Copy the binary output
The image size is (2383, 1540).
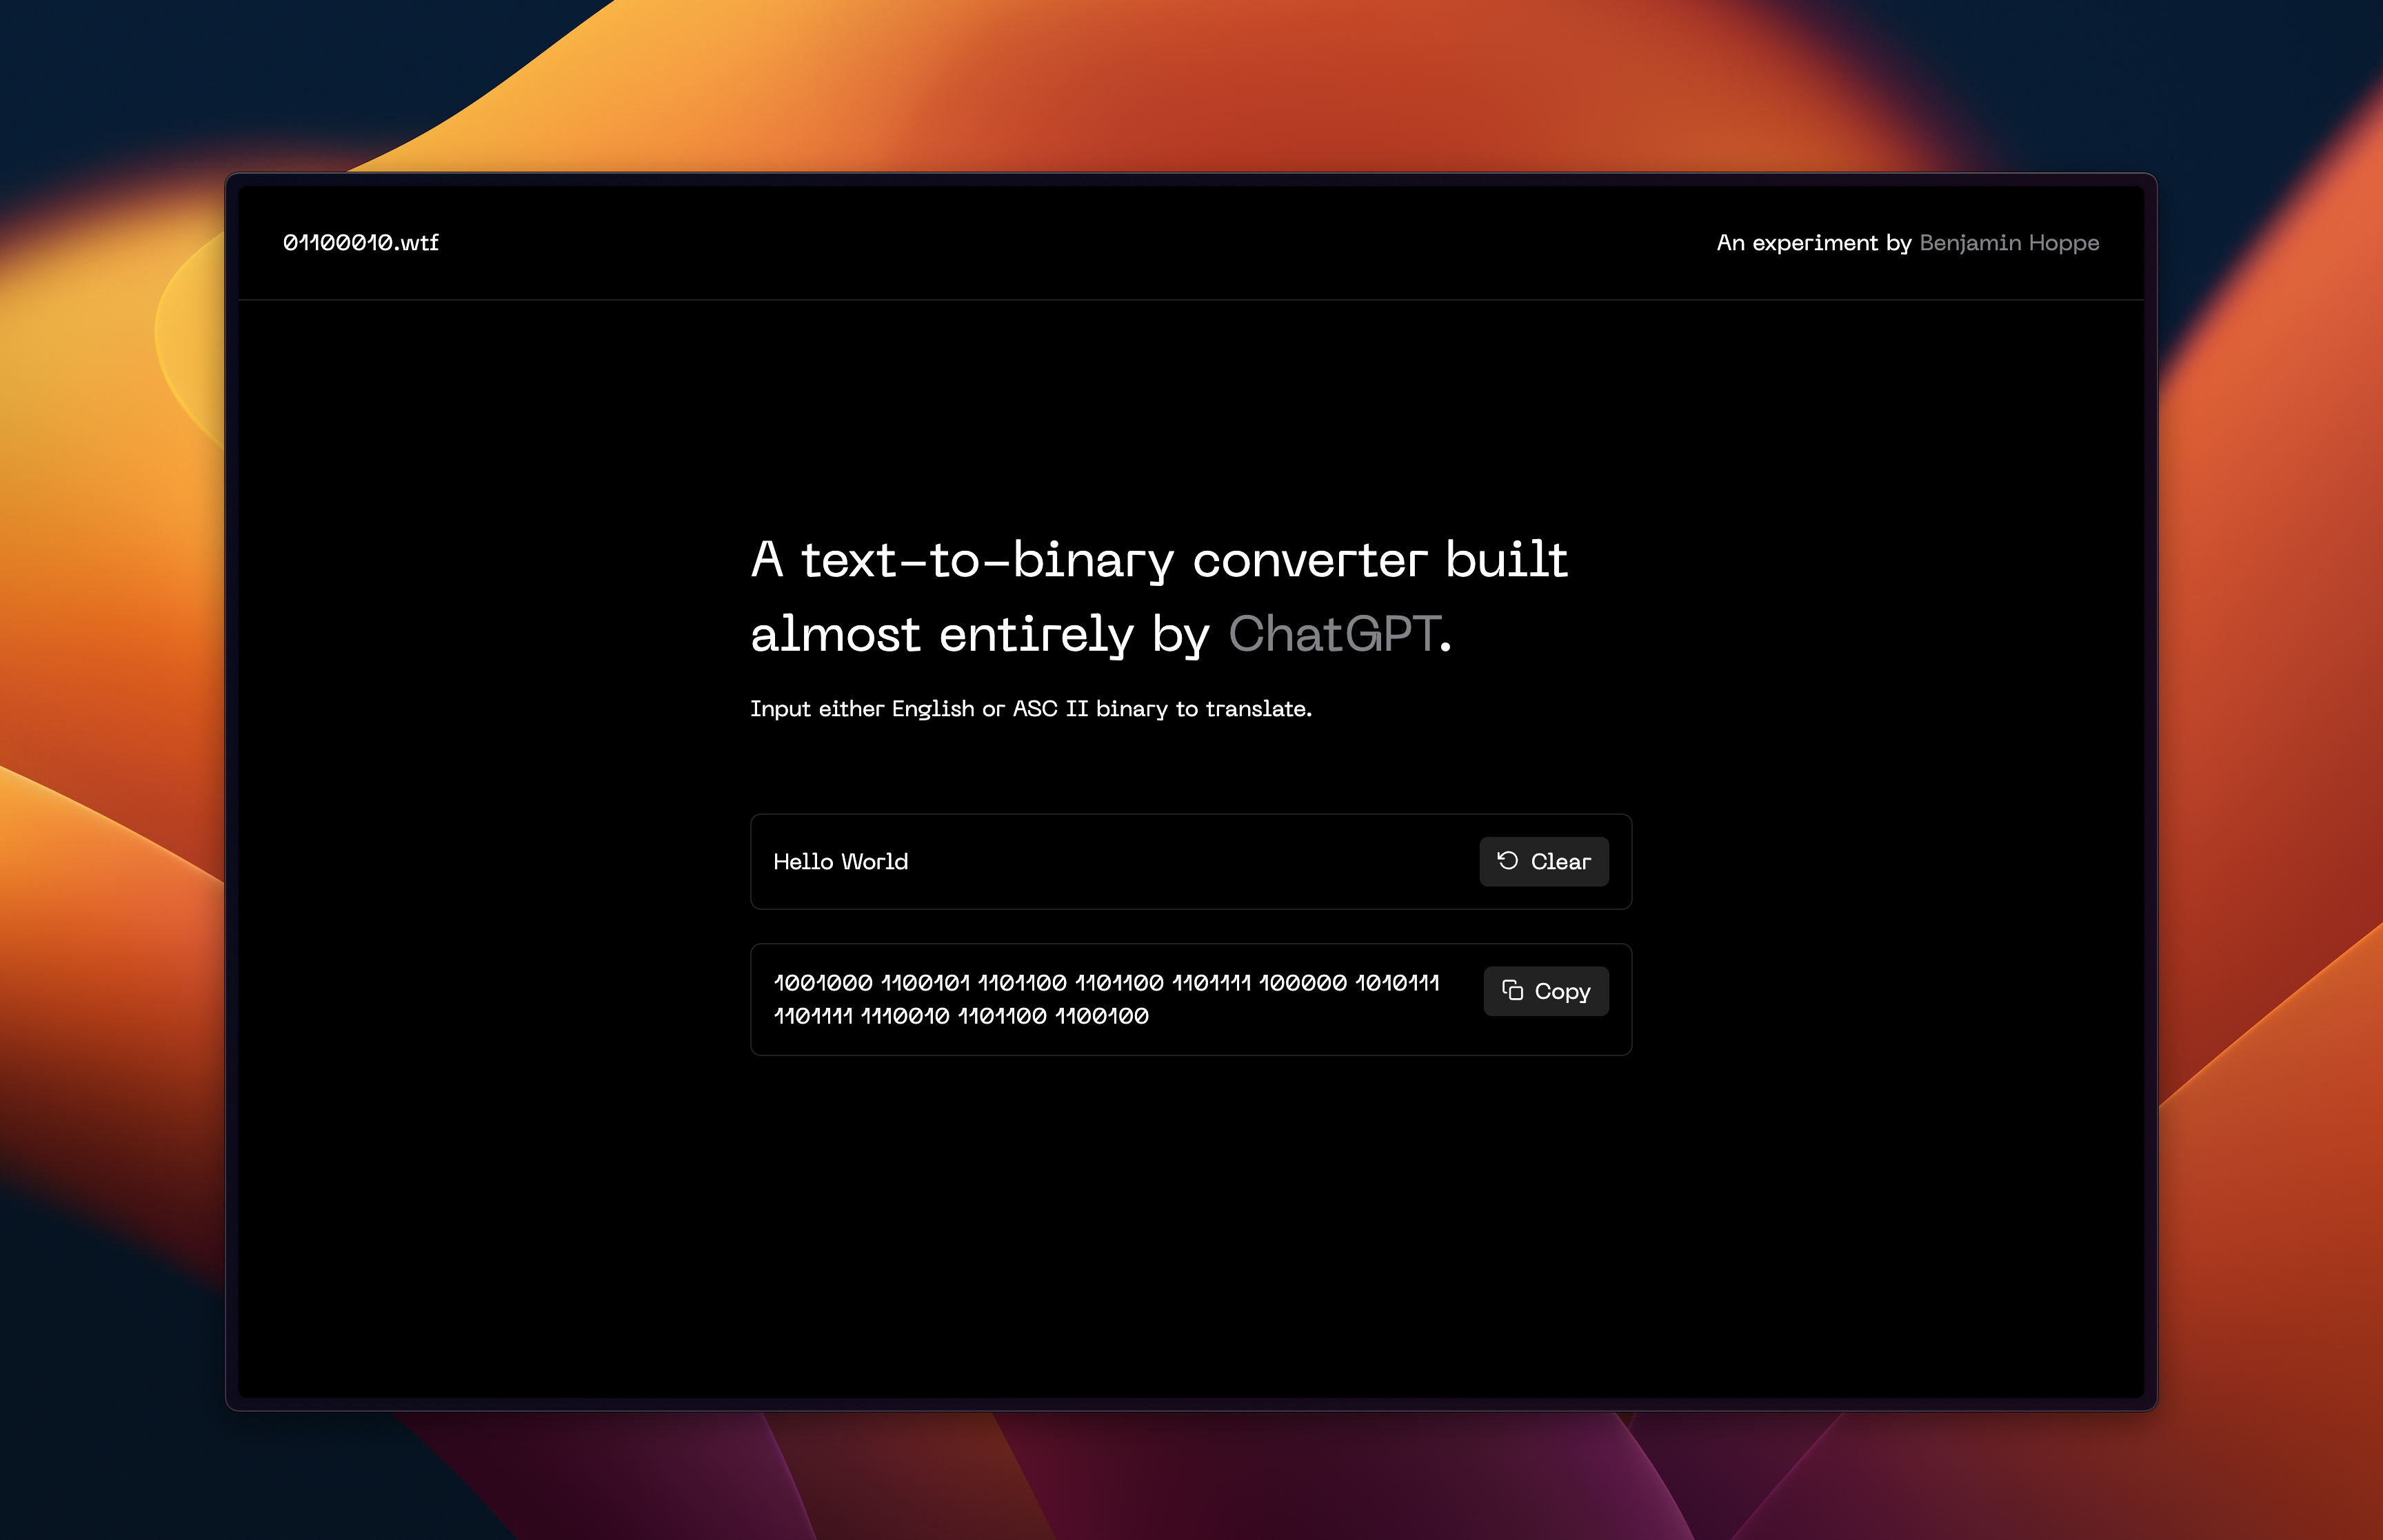(x=1546, y=991)
